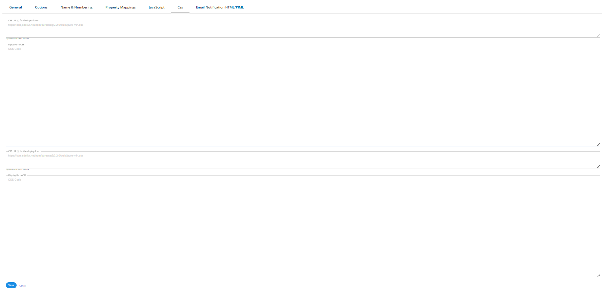This screenshot has height=289, width=602.
Task: Open the Name & Numbering tab
Action: click(77, 7)
